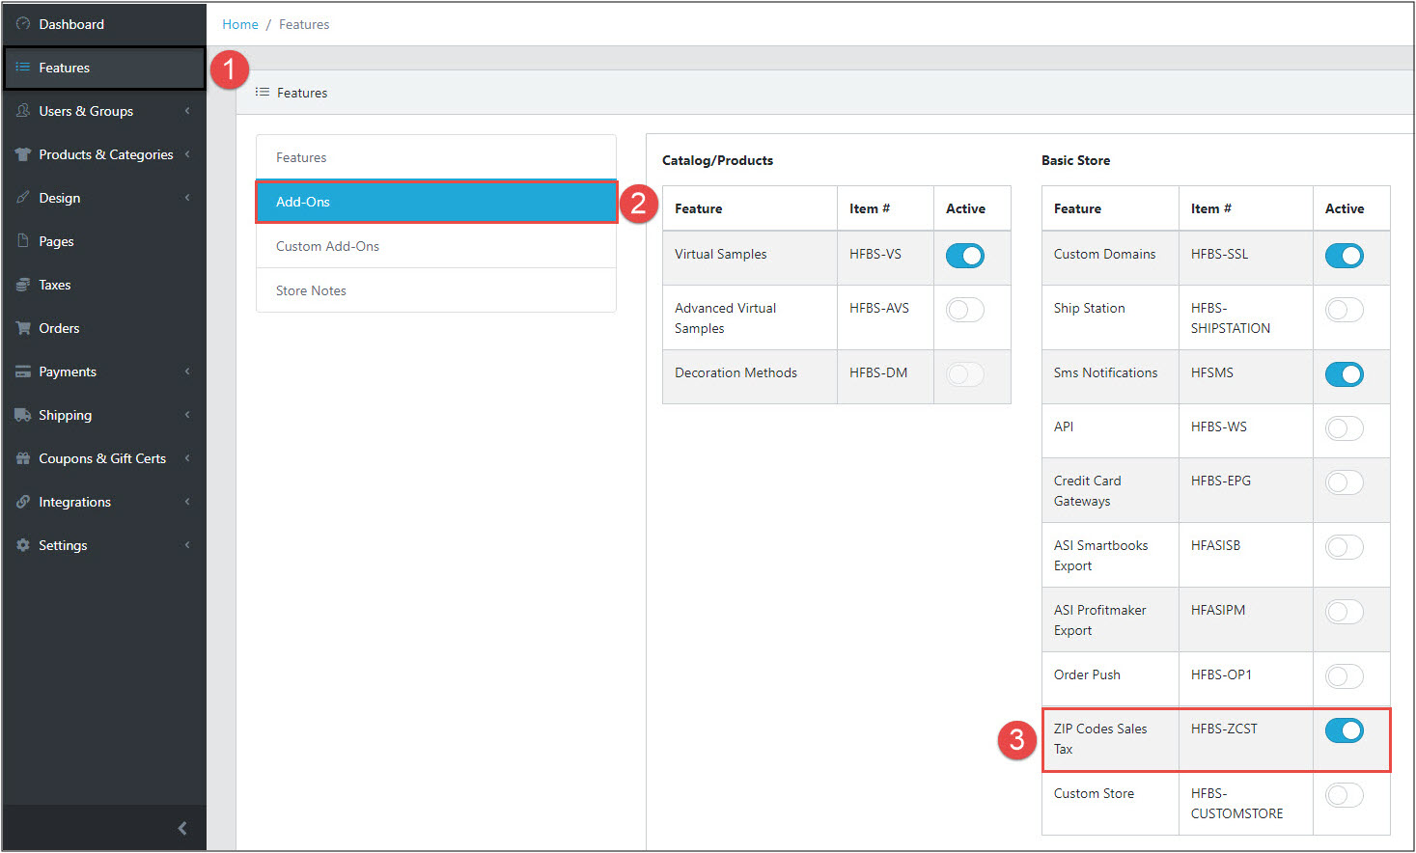Enable the Ship Station toggle
Image resolution: width=1416 pixels, height=853 pixels.
click(x=1344, y=310)
